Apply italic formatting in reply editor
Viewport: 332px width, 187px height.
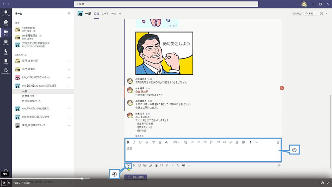point(134,142)
